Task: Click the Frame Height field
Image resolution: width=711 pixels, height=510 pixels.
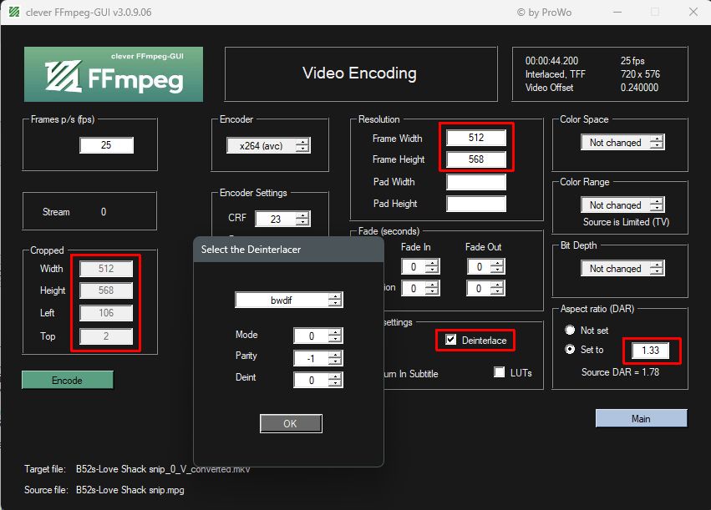Action: 476,159
